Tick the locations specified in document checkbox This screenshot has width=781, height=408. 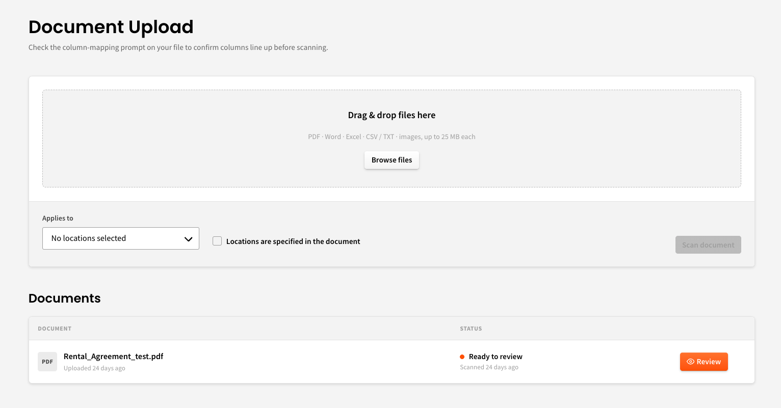[217, 241]
